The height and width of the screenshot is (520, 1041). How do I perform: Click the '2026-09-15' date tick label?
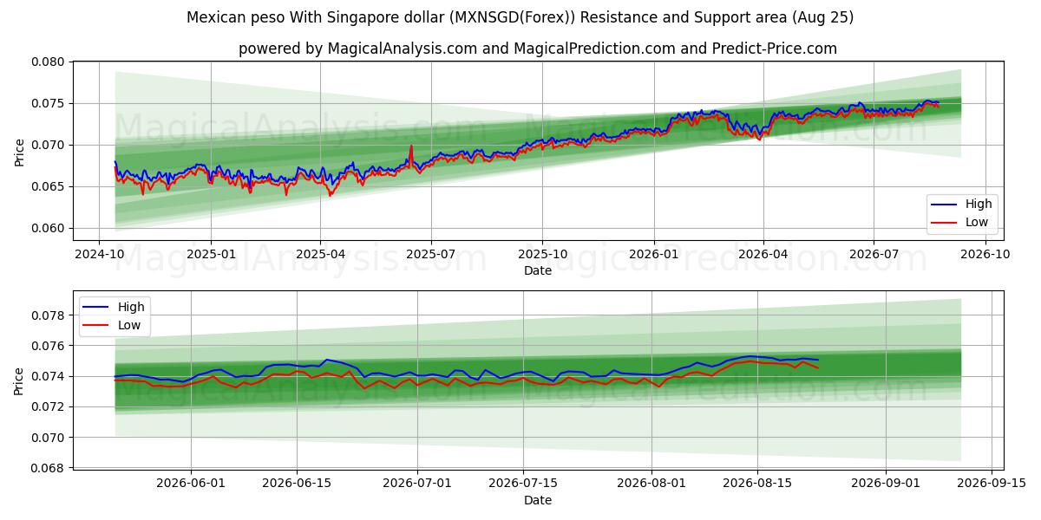click(x=992, y=484)
